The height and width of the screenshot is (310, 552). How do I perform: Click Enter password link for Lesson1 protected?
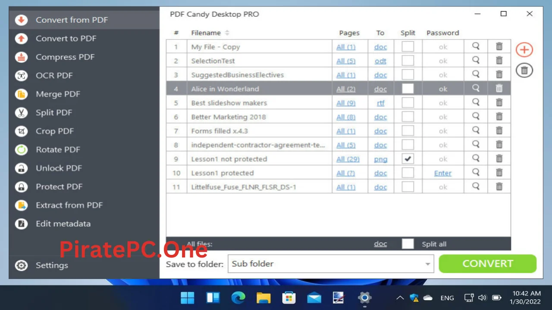tap(443, 173)
